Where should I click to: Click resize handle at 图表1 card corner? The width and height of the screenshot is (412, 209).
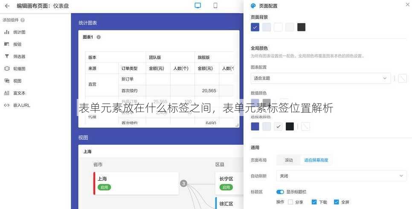click(237, 125)
